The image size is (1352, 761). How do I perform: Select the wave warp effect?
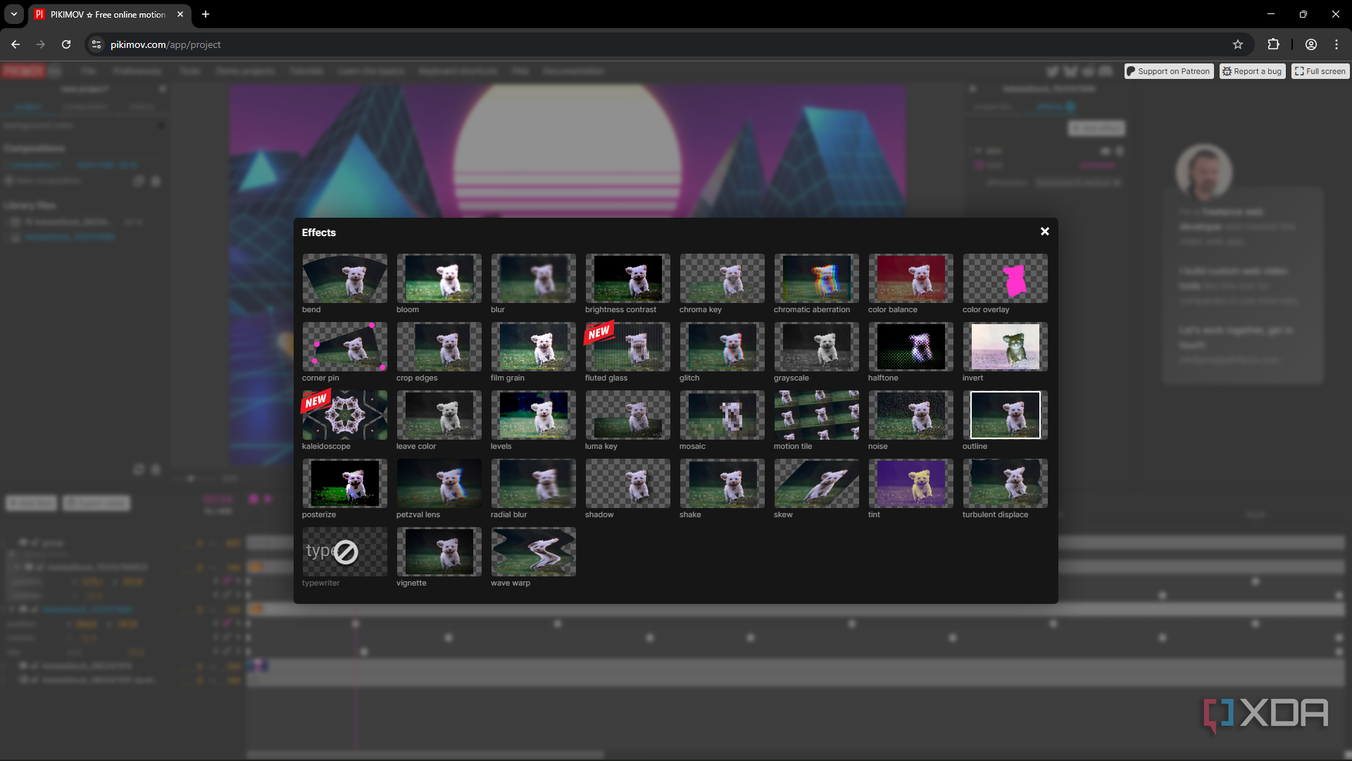[x=533, y=552]
